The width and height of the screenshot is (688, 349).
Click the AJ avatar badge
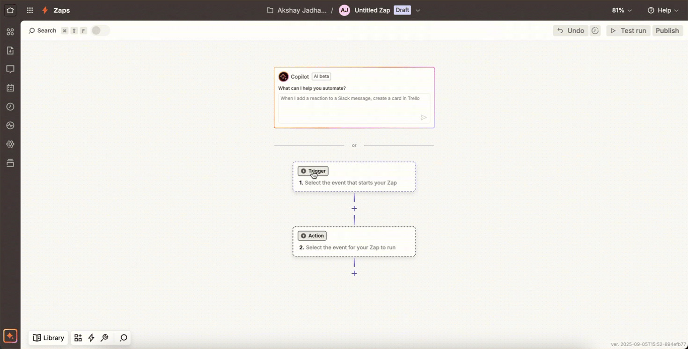tap(344, 10)
